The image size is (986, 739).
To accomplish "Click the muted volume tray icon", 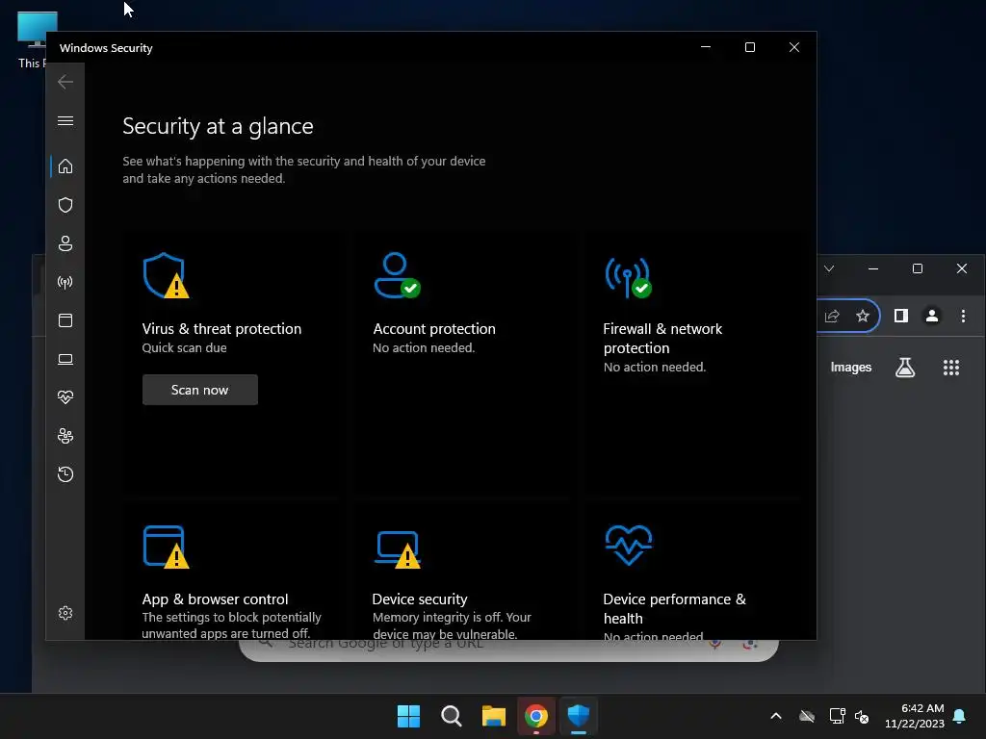I will [862, 716].
